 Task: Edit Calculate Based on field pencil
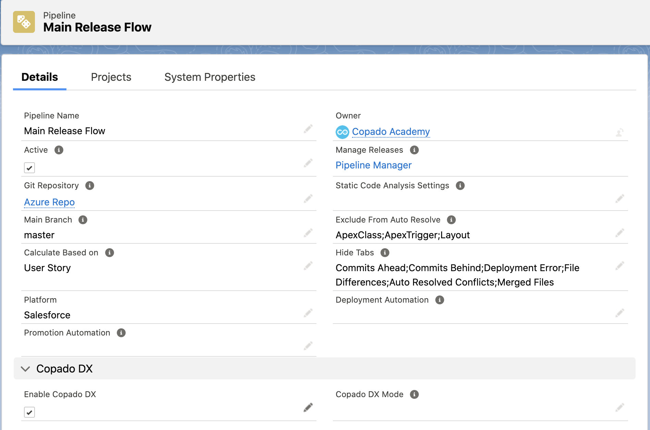coord(308,266)
